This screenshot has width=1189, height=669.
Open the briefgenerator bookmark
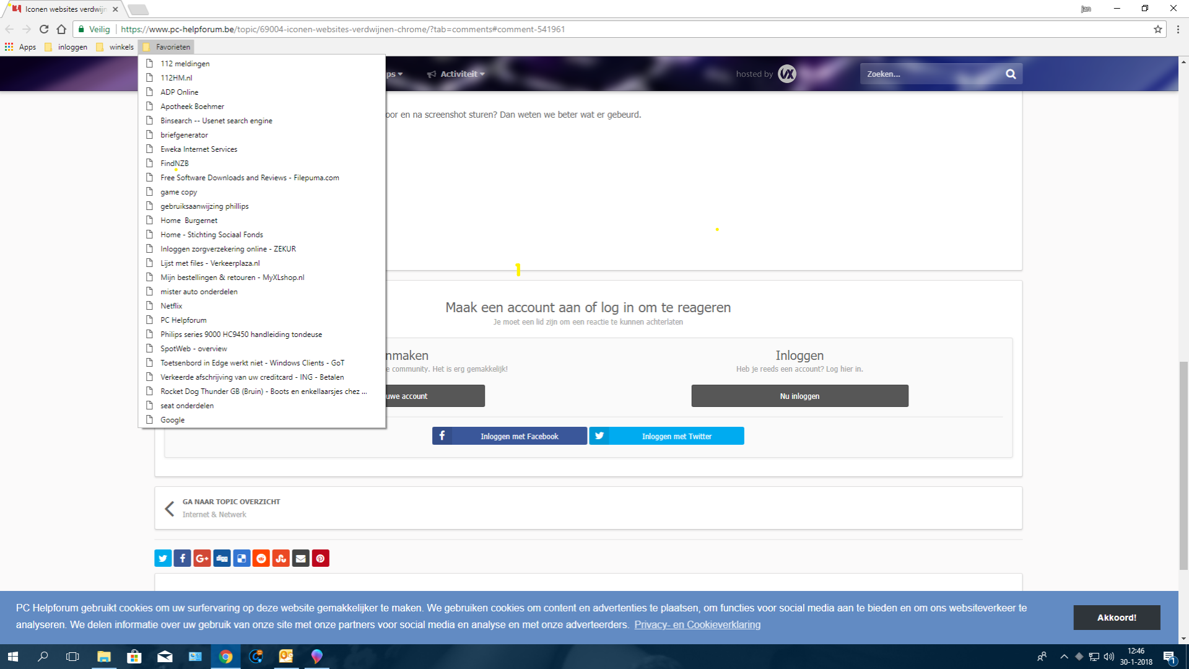coord(261,134)
